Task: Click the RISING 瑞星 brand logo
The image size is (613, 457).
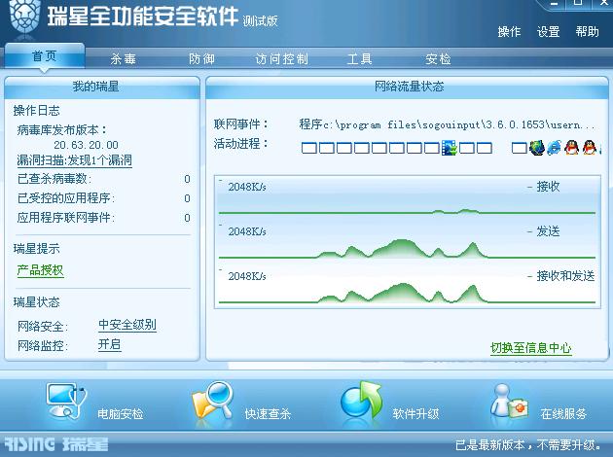Action: 56,444
